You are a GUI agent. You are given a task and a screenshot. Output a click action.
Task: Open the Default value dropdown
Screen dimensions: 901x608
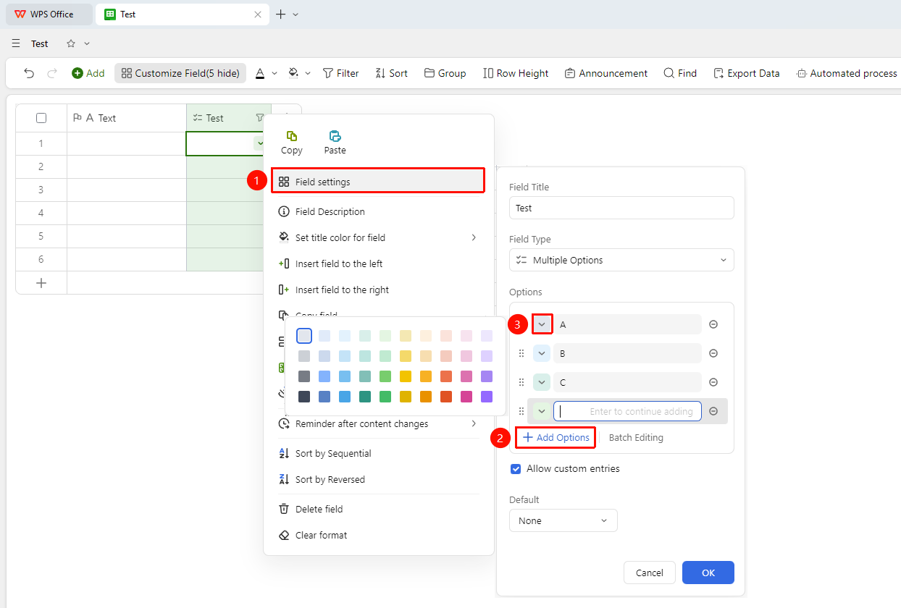[x=563, y=520]
